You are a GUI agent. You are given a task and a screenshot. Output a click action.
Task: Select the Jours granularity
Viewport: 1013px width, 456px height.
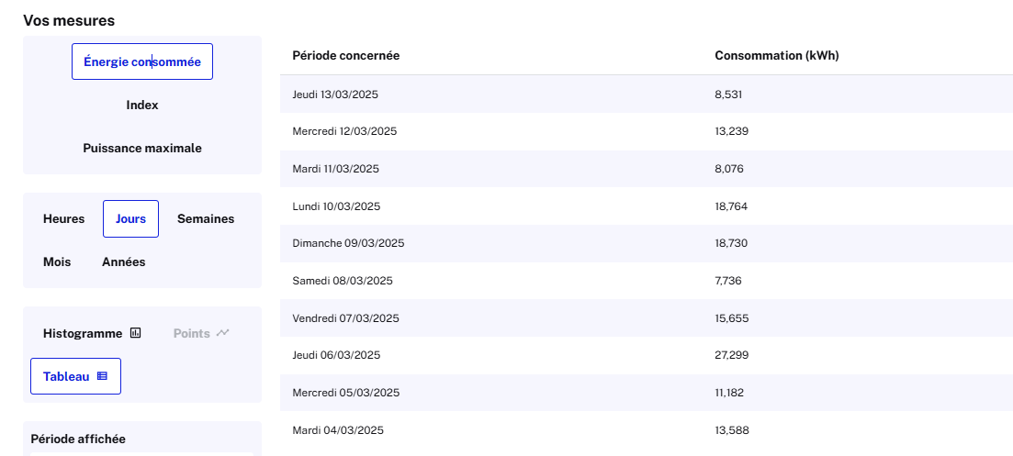pyautogui.click(x=130, y=218)
